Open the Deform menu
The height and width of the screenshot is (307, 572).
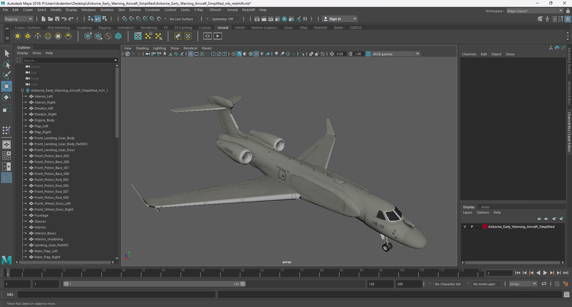135,10
